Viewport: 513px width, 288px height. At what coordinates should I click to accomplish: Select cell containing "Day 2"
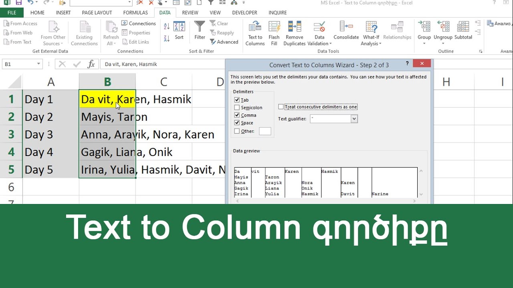pos(51,117)
